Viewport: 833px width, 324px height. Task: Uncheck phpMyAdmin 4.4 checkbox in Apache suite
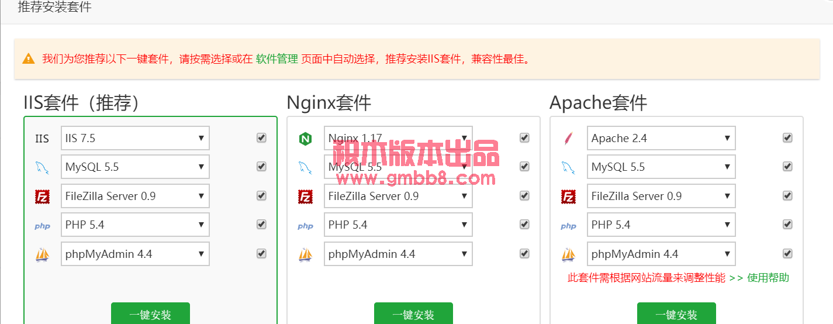click(x=787, y=253)
